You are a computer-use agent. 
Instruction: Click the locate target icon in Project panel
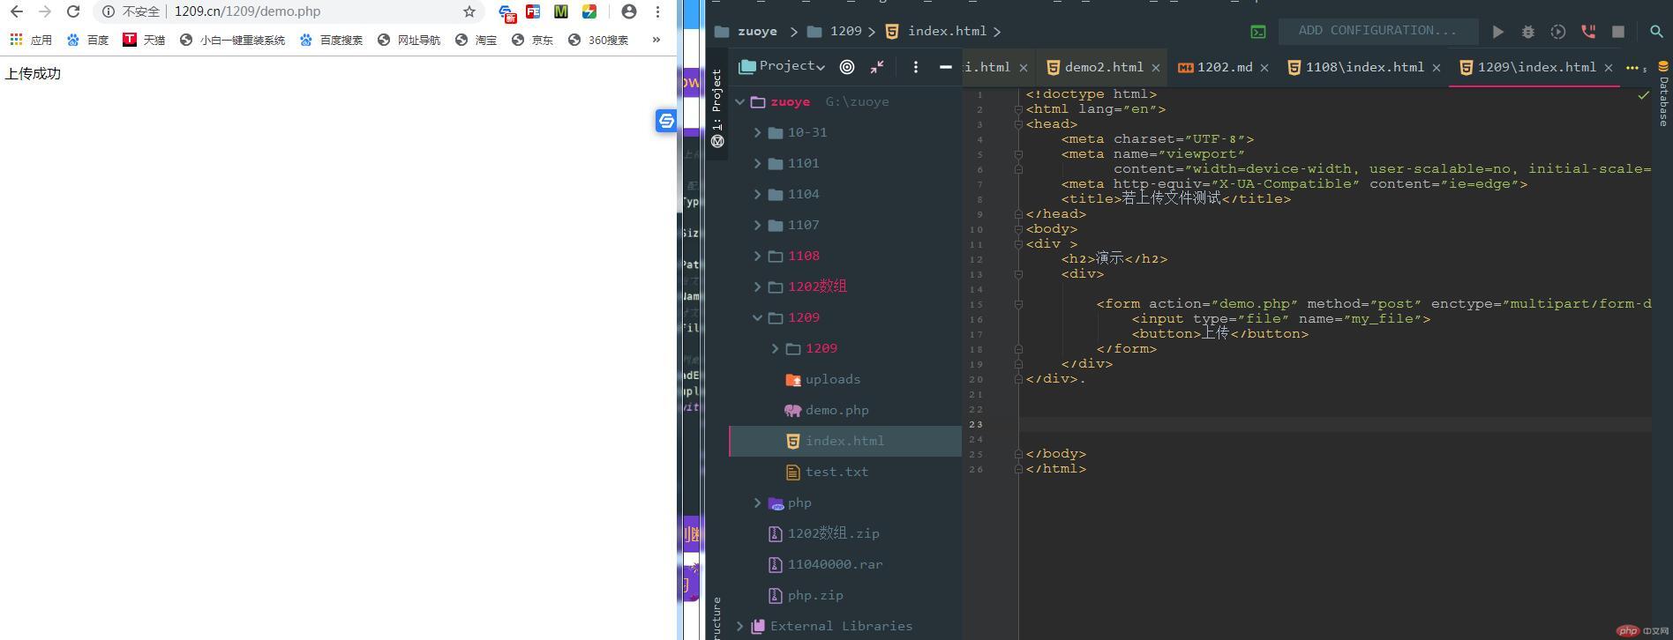coord(847,67)
